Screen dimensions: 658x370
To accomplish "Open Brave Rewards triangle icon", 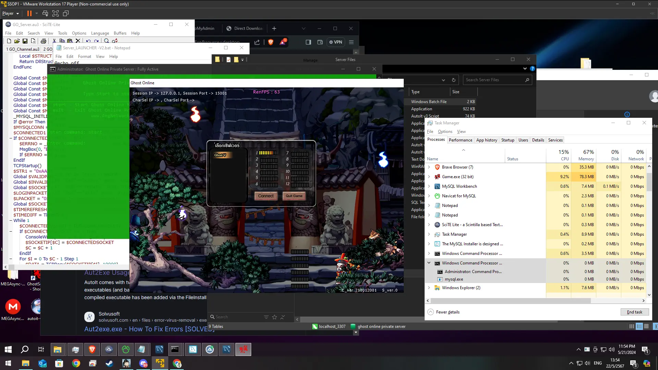I will click(x=282, y=42).
